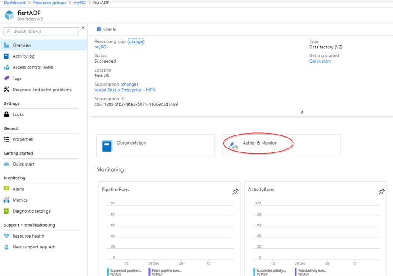Open Access control (IAM) menu item
Image resolution: width=393 pixels, height=276 pixels.
44,67
